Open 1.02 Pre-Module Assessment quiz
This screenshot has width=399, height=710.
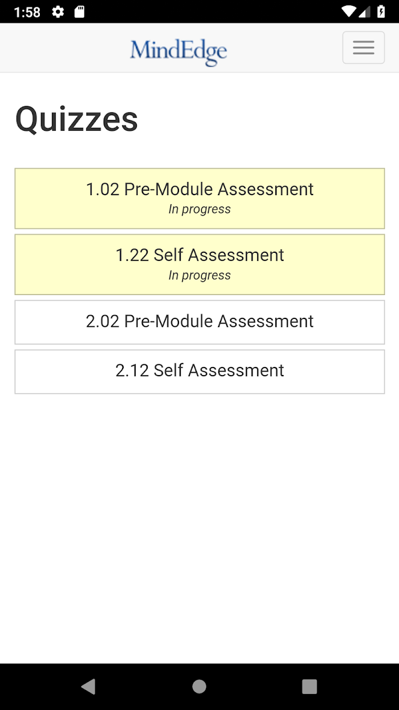point(199,199)
